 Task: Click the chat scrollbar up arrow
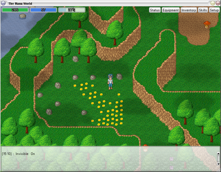[218, 154]
